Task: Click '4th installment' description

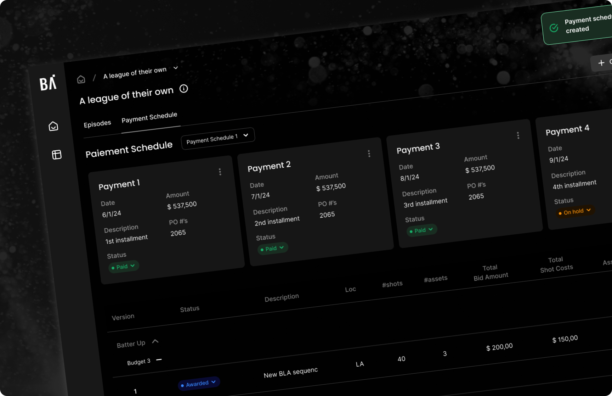Action: tap(575, 184)
